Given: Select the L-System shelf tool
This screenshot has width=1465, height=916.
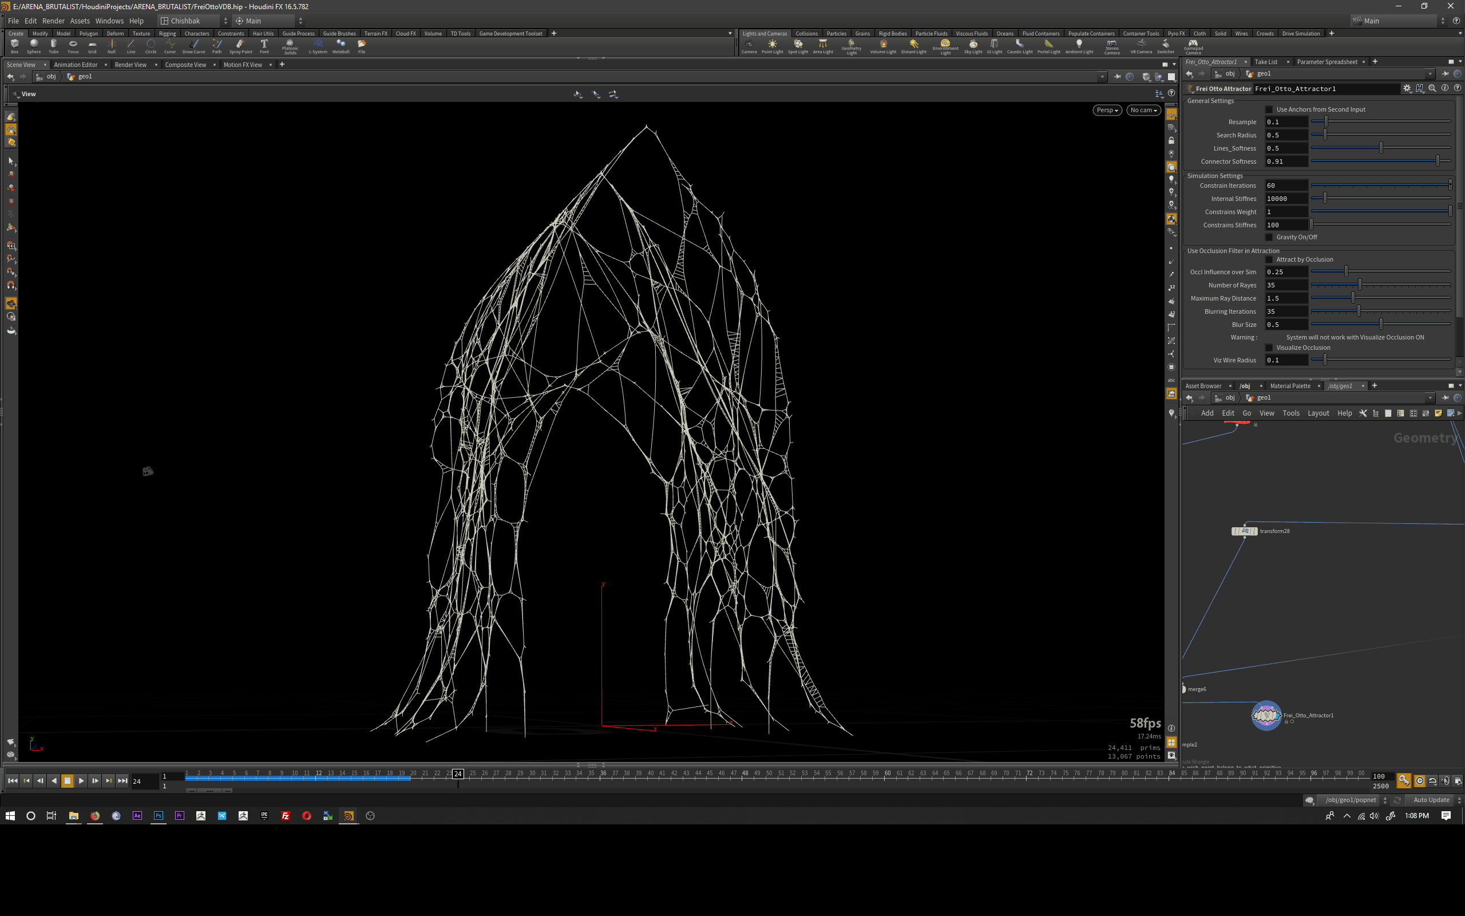Looking at the screenshot, I should pyautogui.click(x=318, y=46).
